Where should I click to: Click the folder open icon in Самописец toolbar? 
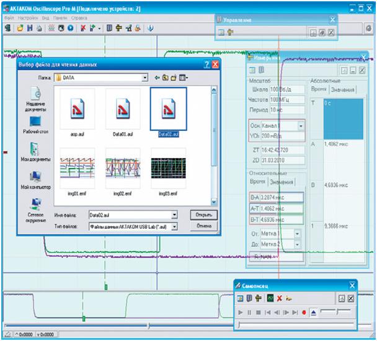click(288, 299)
